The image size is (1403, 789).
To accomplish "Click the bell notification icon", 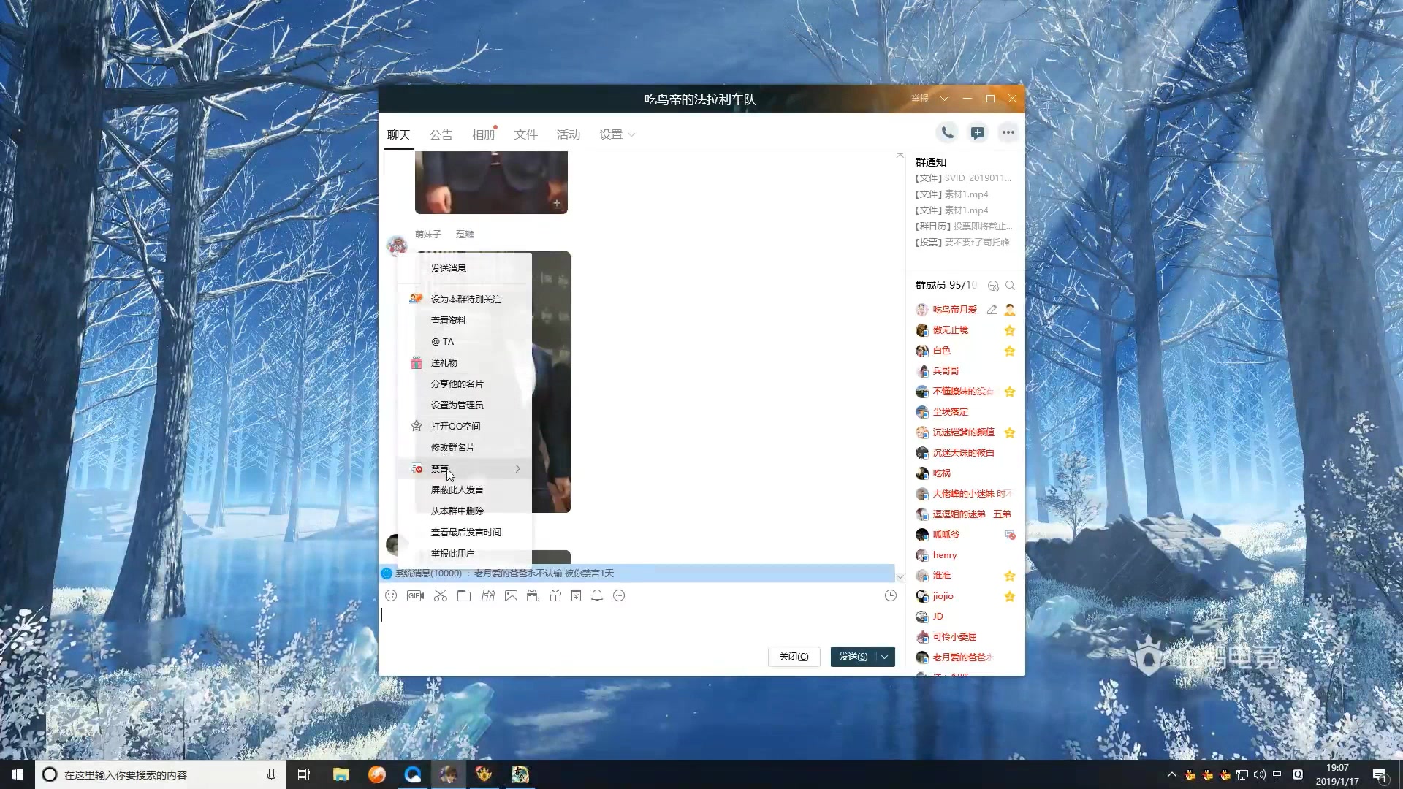I will coord(597,595).
